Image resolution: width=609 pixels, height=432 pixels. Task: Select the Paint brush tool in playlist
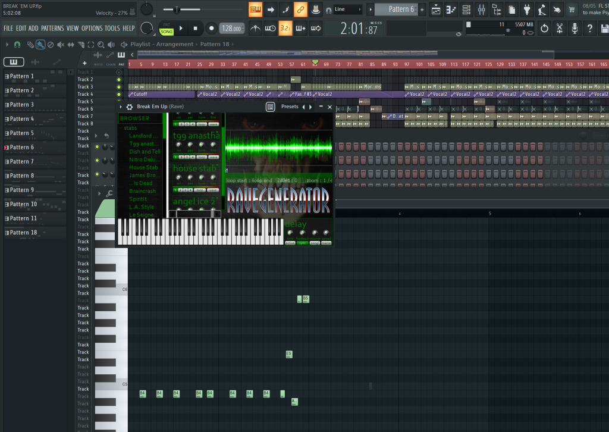click(x=40, y=45)
